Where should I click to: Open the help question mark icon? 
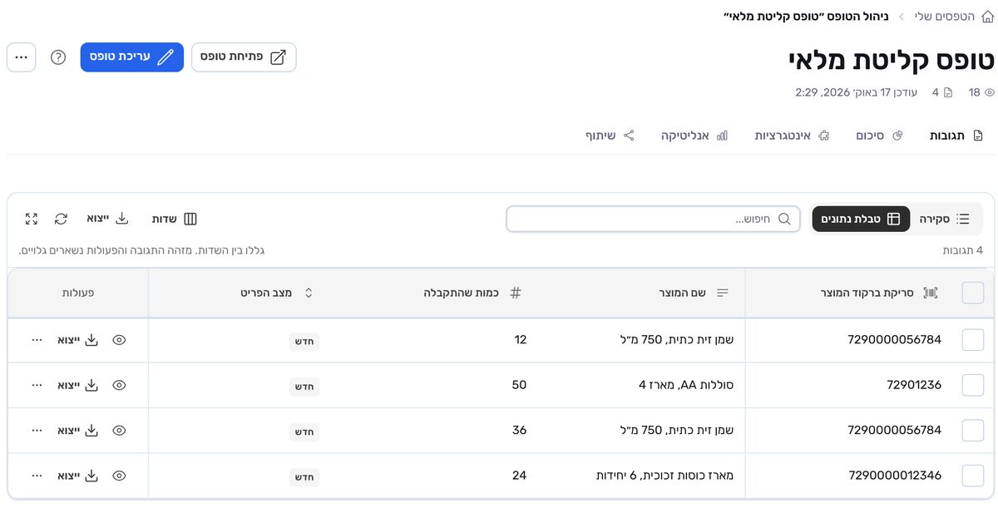pyautogui.click(x=58, y=57)
